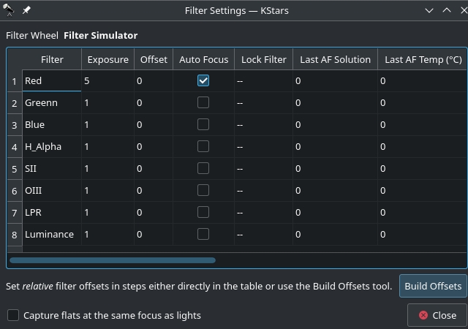Select row header number 4
This screenshot has width=468, height=329.
pos(15,147)
